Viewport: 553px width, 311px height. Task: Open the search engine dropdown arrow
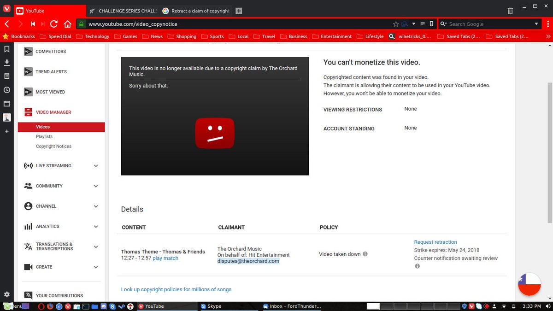click(x=536, y=24)
